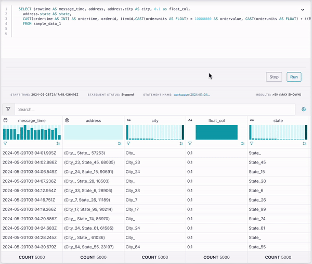
Task: Open table settings gear icon
Action: [304, 109]
